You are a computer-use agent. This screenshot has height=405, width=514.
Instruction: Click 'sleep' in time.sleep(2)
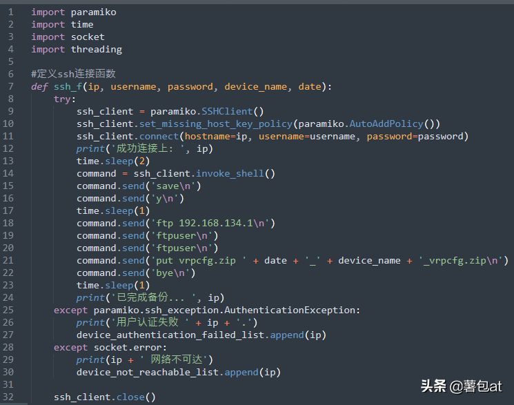[x=119, y=161]
